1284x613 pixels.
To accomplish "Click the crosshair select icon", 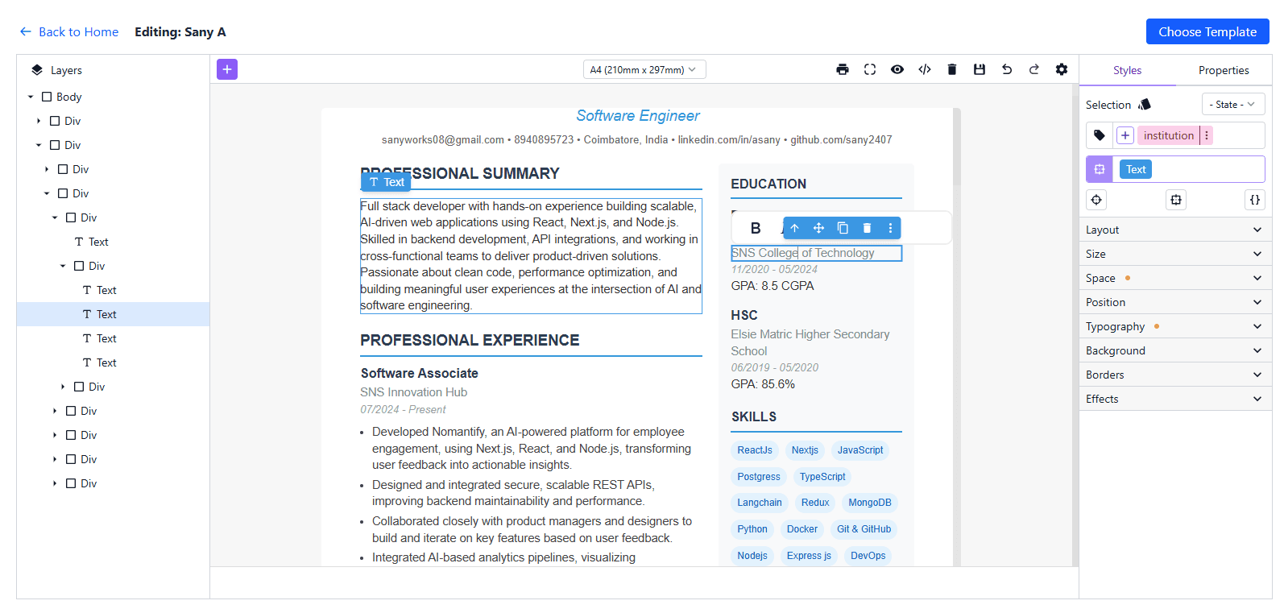I will pyautogui.click(x=1096, y=200).
